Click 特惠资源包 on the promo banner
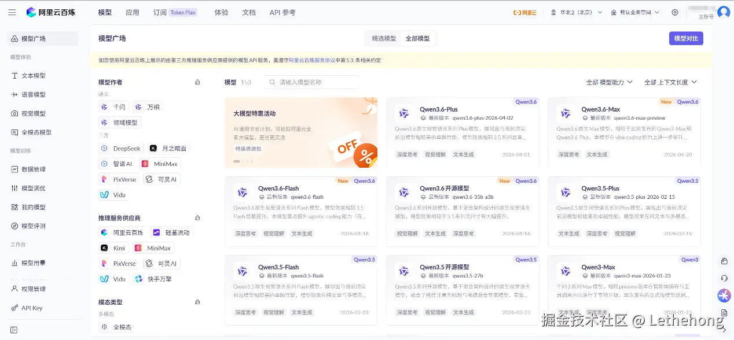Screen dimensions: 734x340 pyautogui.click(x=248, y=149)
